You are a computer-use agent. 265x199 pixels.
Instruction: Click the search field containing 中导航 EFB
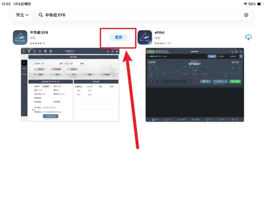click(144, 15)
